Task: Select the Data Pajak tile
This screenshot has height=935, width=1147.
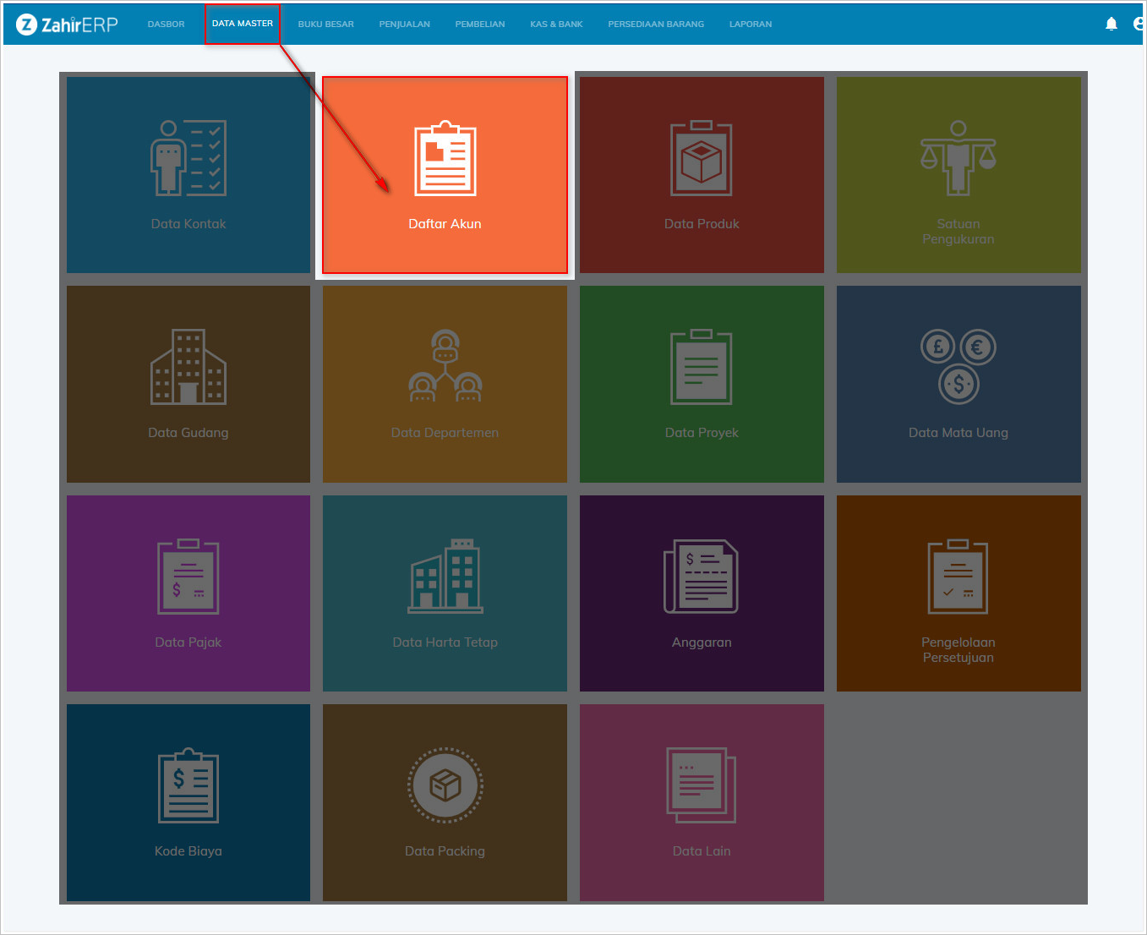Action: click(x=188, y=593)
